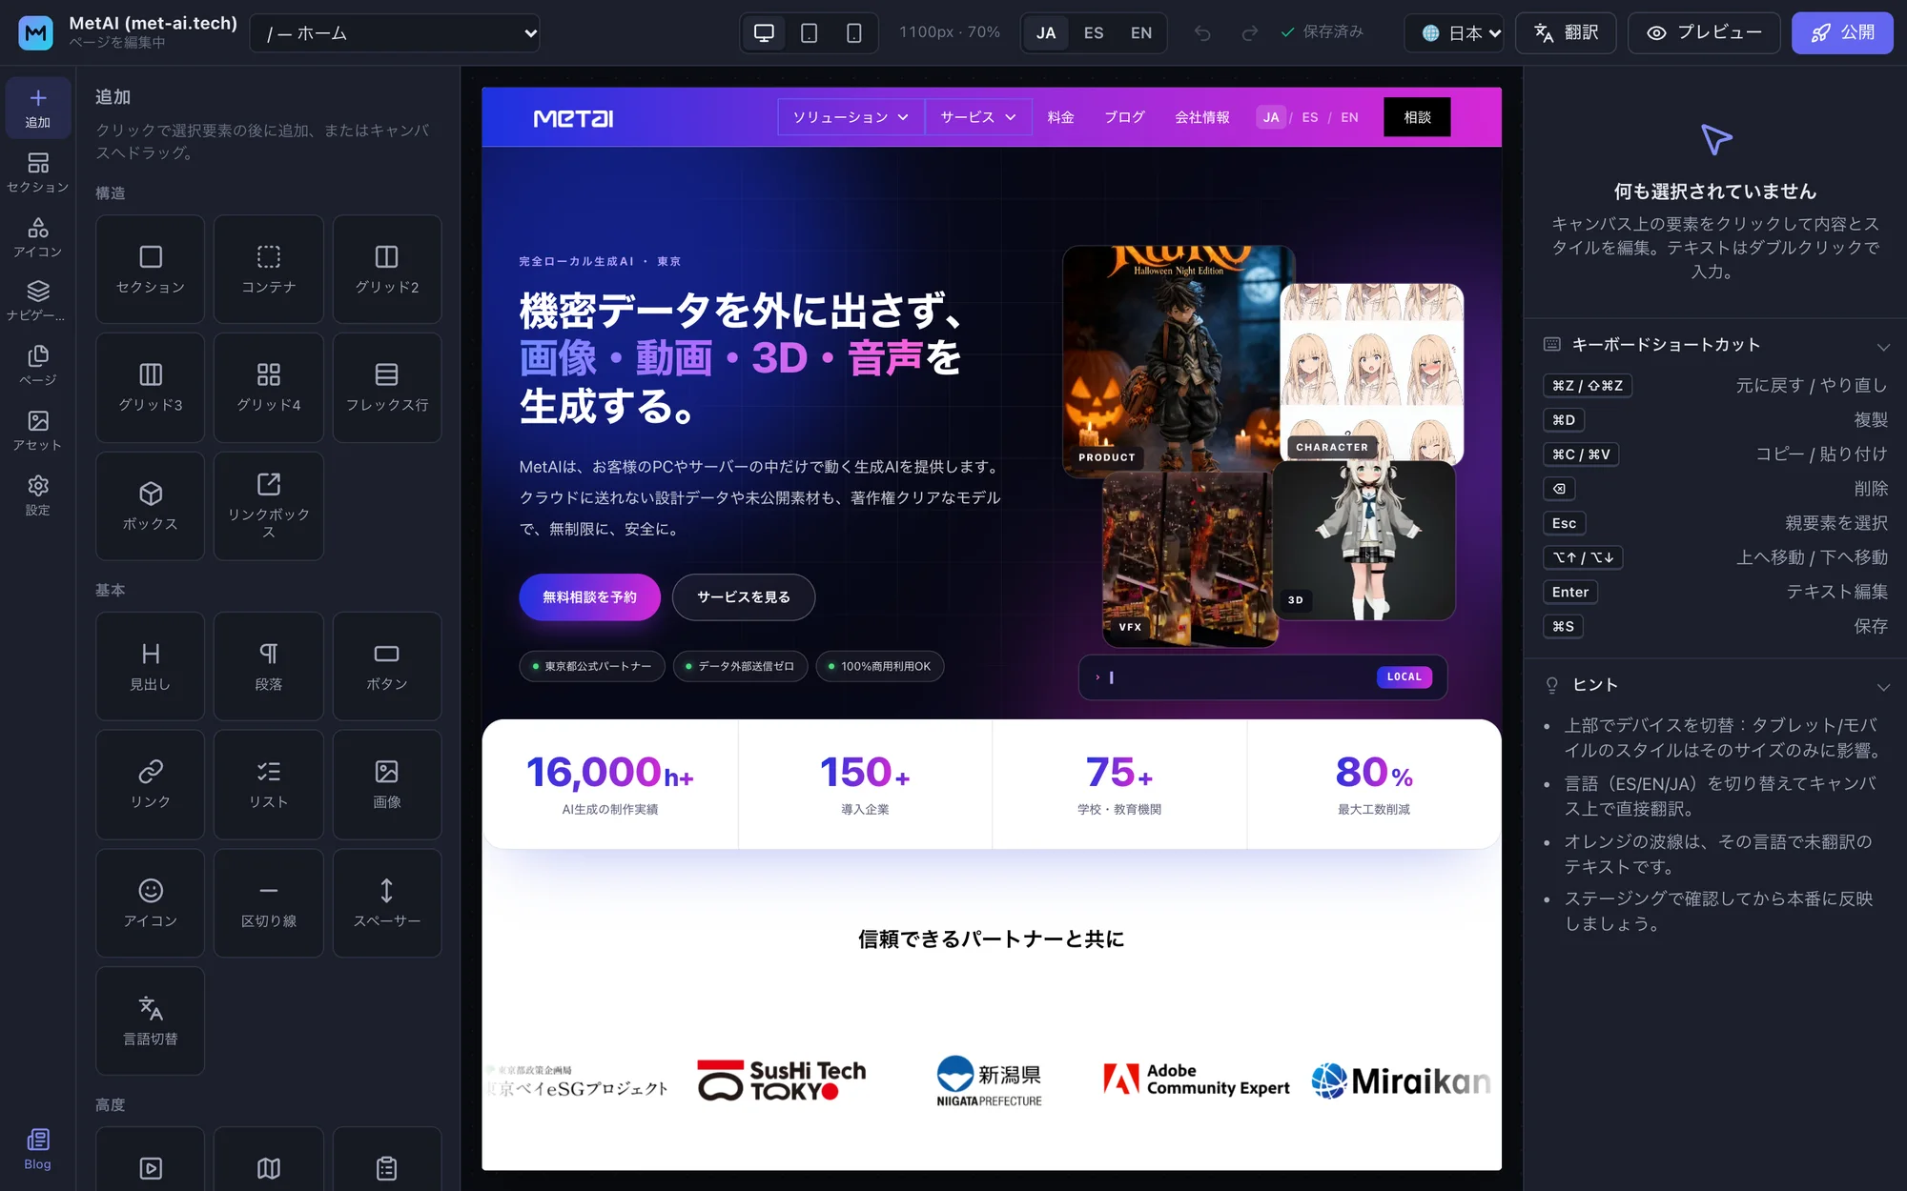Viewport: 1907px width, 1191px height.
Task: Switch editor language to JA
Action: [1046, 33]
